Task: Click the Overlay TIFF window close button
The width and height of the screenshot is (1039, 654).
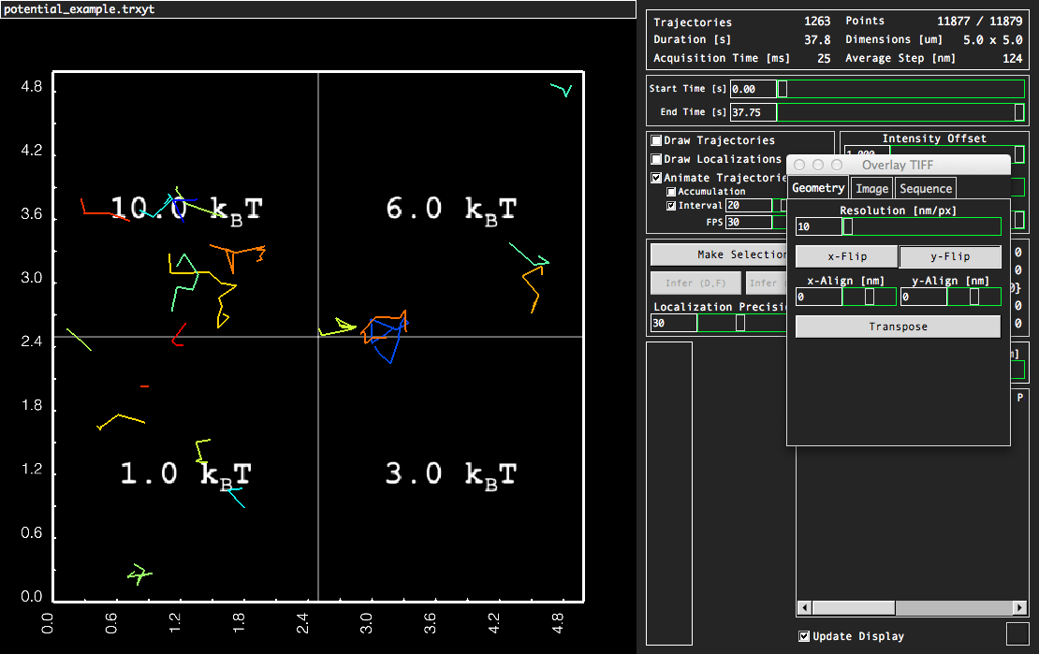Action: [799, 165]
